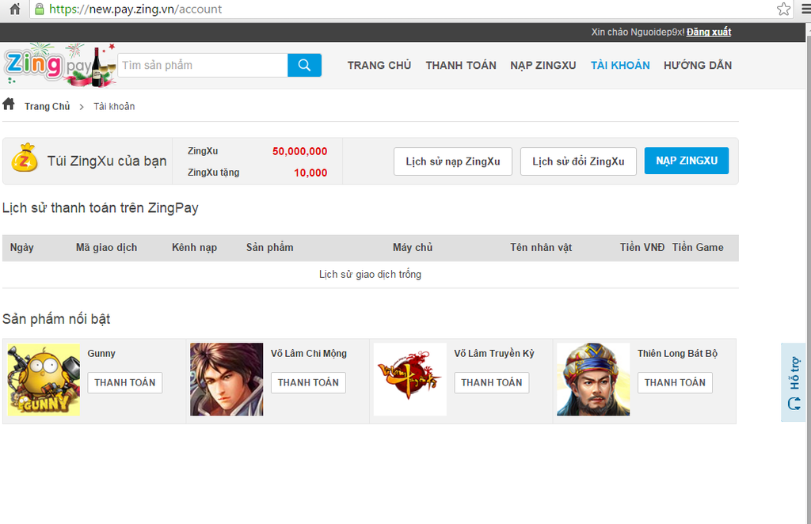Click the Võ Lâm Truyền Kỳ thumbnail
The height and width of the screenshot is (524, 811).
point(410,379)
